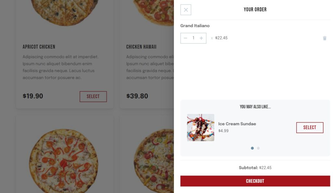This screenshot has height=193, width=333.
Task: Open the Ice Cream Sundae thumbnail
Action: (x=200, y=128)
